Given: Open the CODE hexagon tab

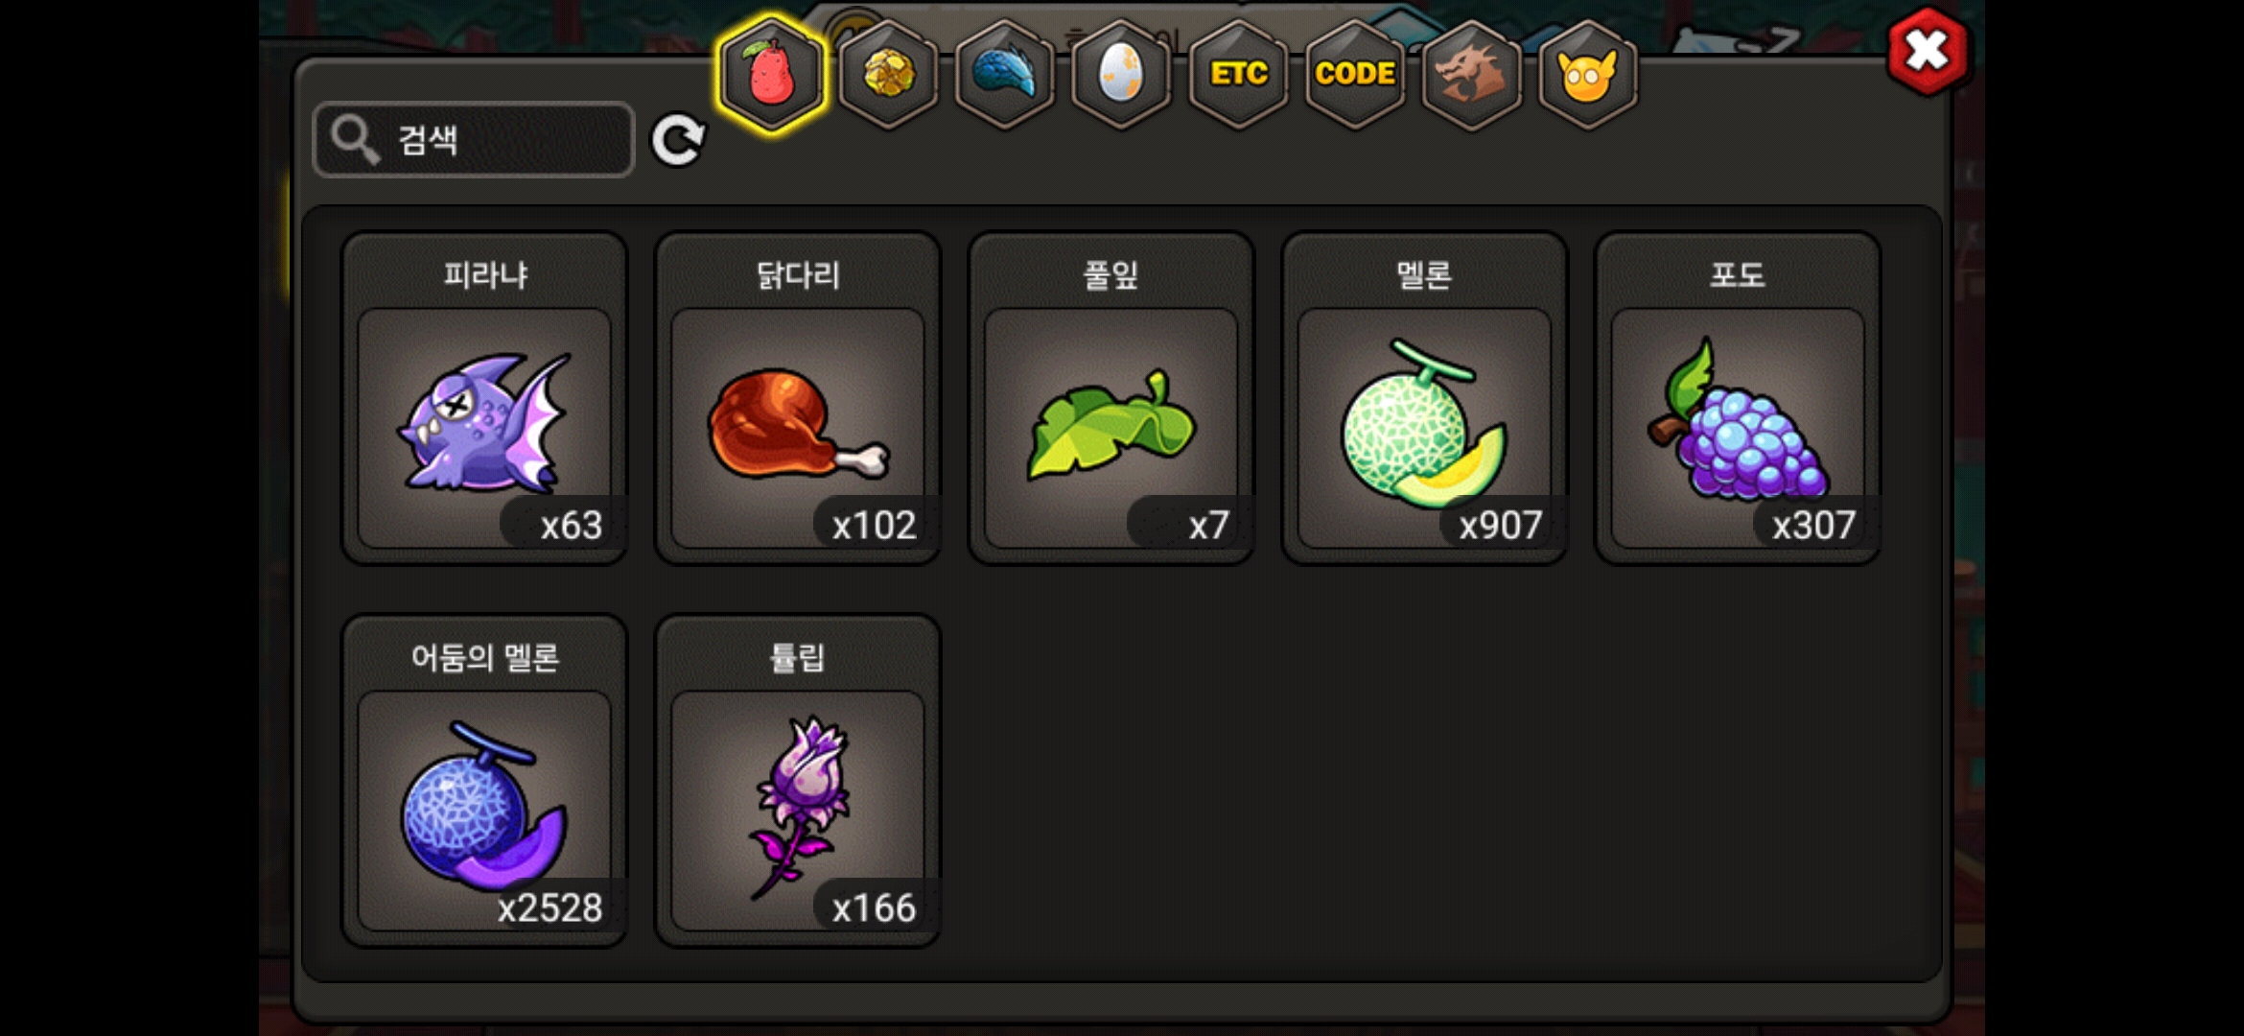Looking at the screenshot, I should coord(1355,74).
